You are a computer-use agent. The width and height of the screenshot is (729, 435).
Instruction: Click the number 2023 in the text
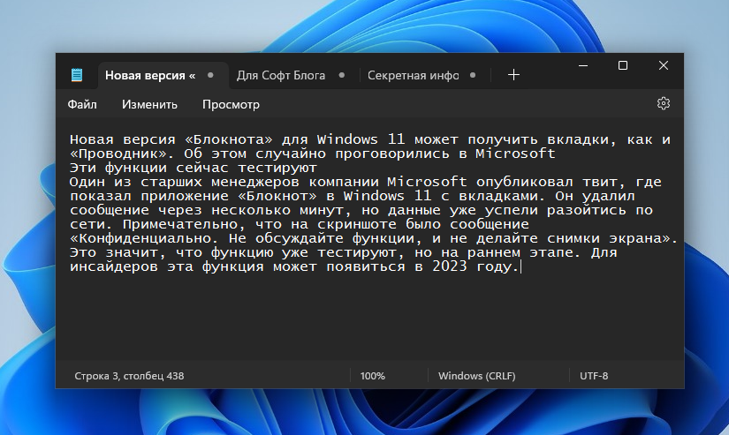[450, 266]
